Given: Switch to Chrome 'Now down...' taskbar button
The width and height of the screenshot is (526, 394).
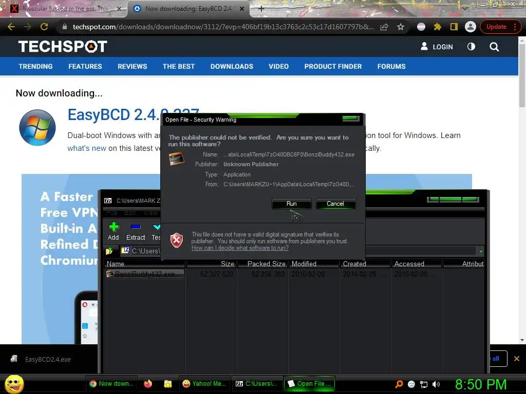Looking at the screenshot, I should pos(111,384).
